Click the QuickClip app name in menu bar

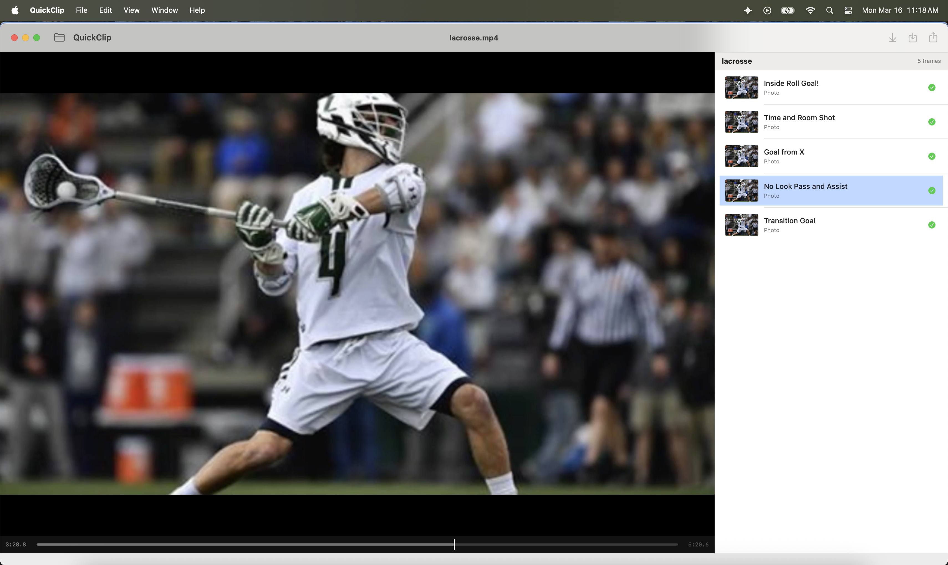[47, 10]
